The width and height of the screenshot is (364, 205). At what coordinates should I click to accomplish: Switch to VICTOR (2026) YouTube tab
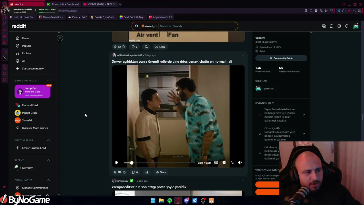pos(99,4)
